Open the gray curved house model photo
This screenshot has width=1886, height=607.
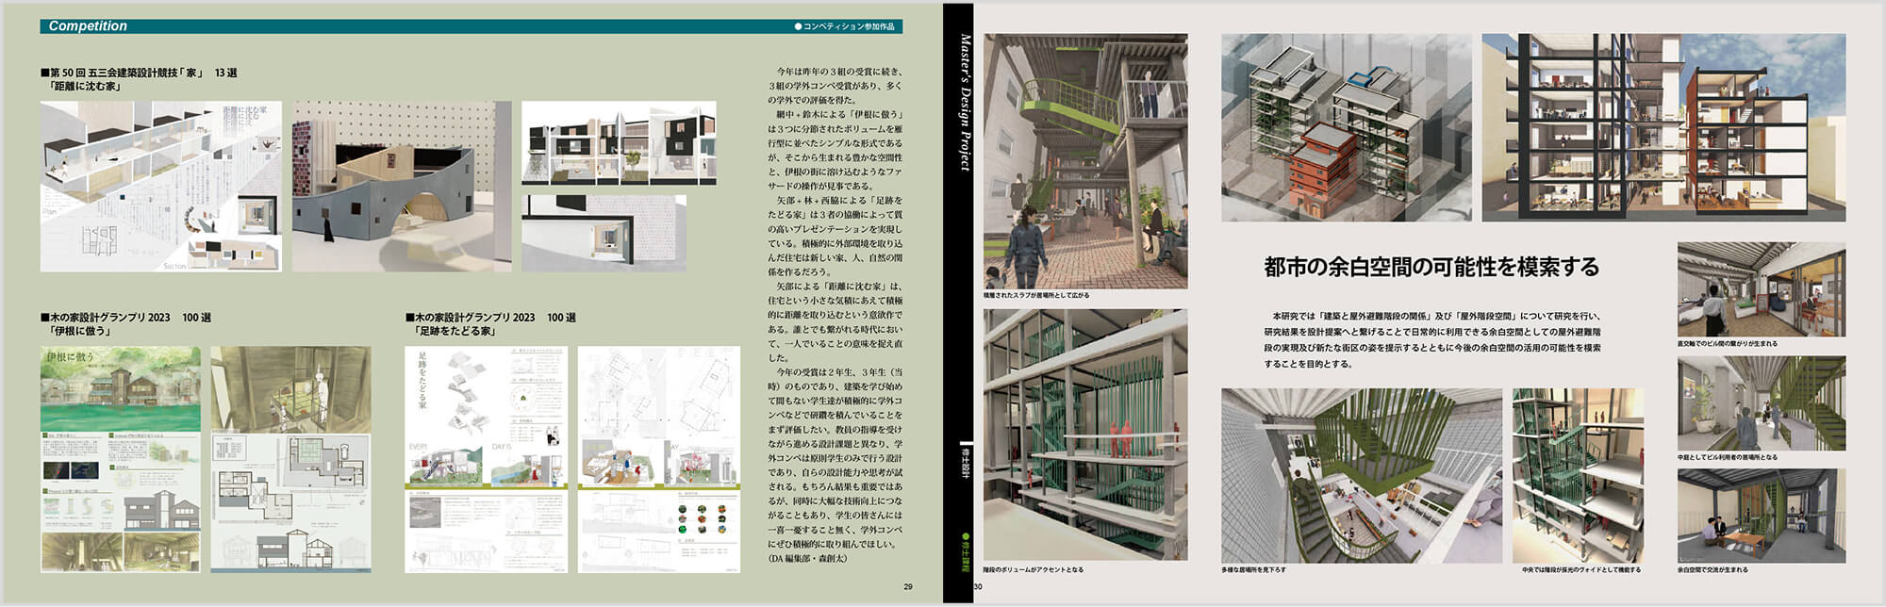tap(401, 187)
